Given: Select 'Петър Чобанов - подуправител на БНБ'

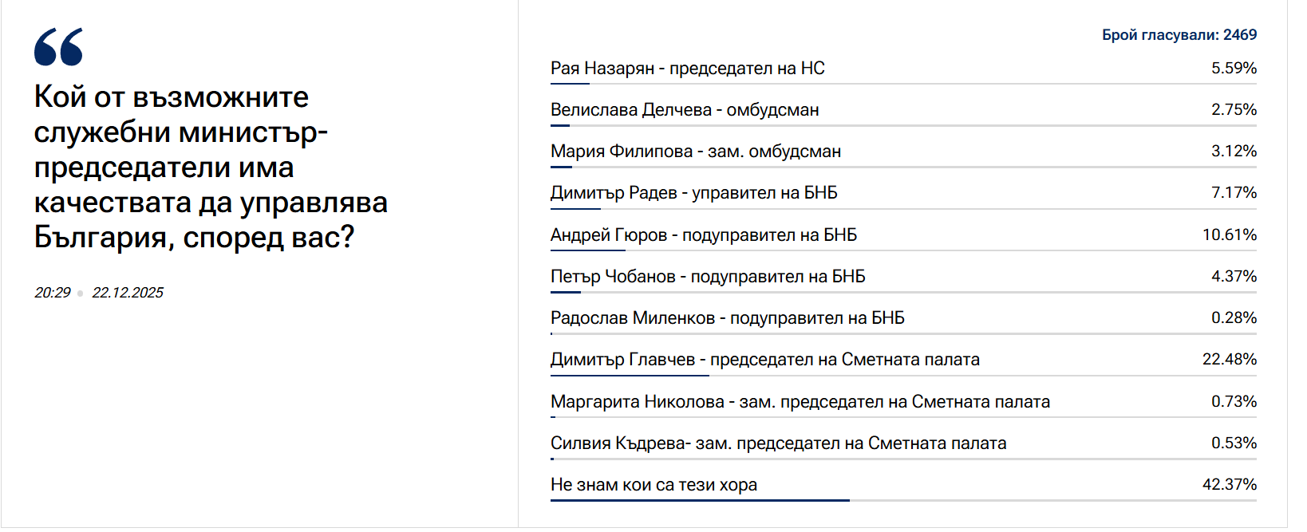Looking at the screenshot, I should pos(708,277).
